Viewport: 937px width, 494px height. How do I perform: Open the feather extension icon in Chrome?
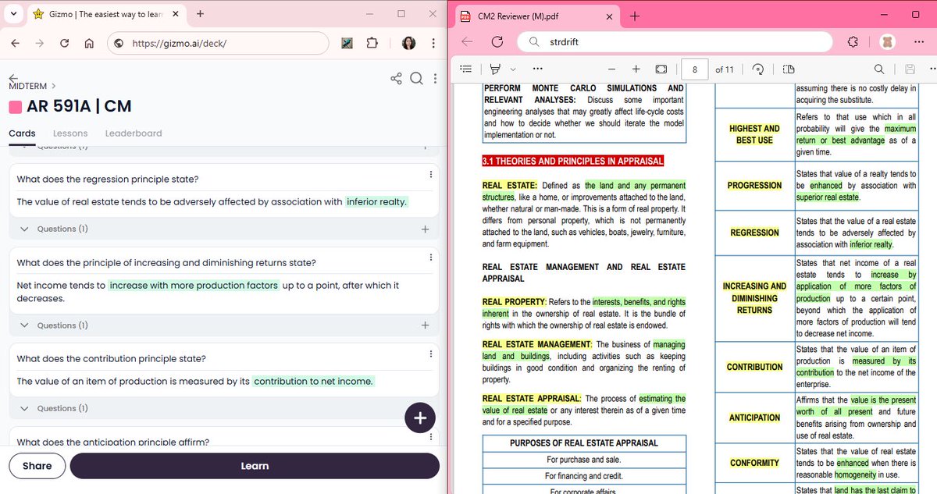(x=347, y=43)
